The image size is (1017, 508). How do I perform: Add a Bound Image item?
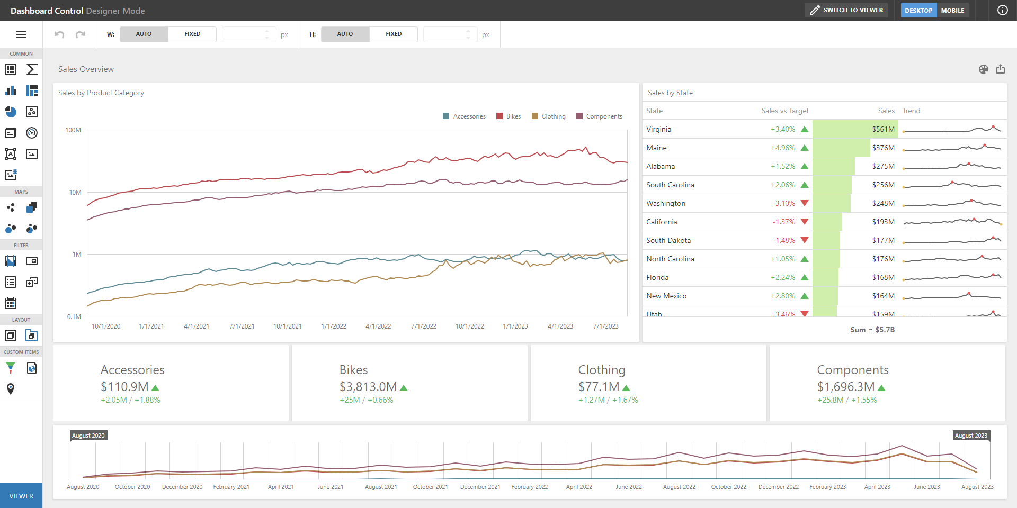tap(11, 175)
